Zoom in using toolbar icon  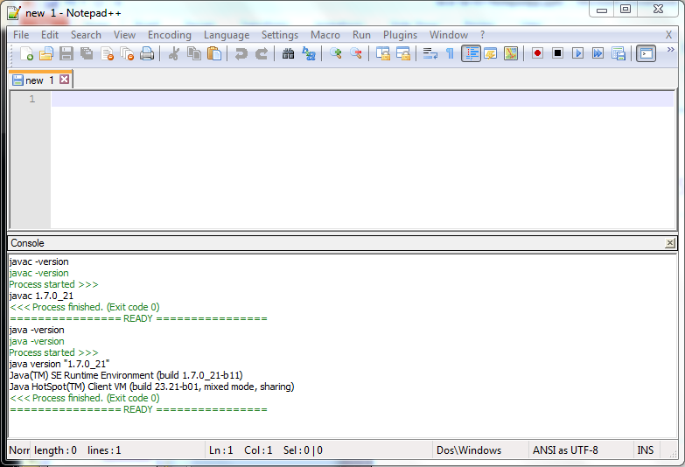336,53
